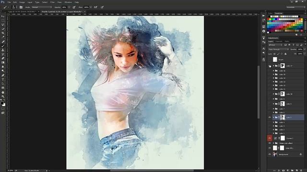Show the color 10 group
The image size is (307, 172).
[270, 94]
